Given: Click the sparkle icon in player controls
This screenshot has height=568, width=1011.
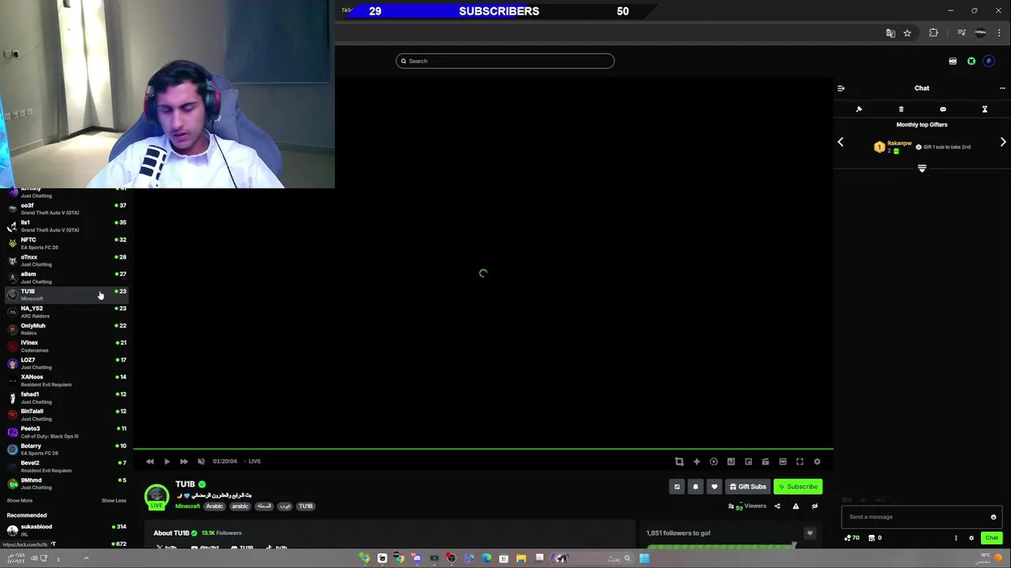Looking at the screenshot, I should pyautogui.click(x=697, y=461).
